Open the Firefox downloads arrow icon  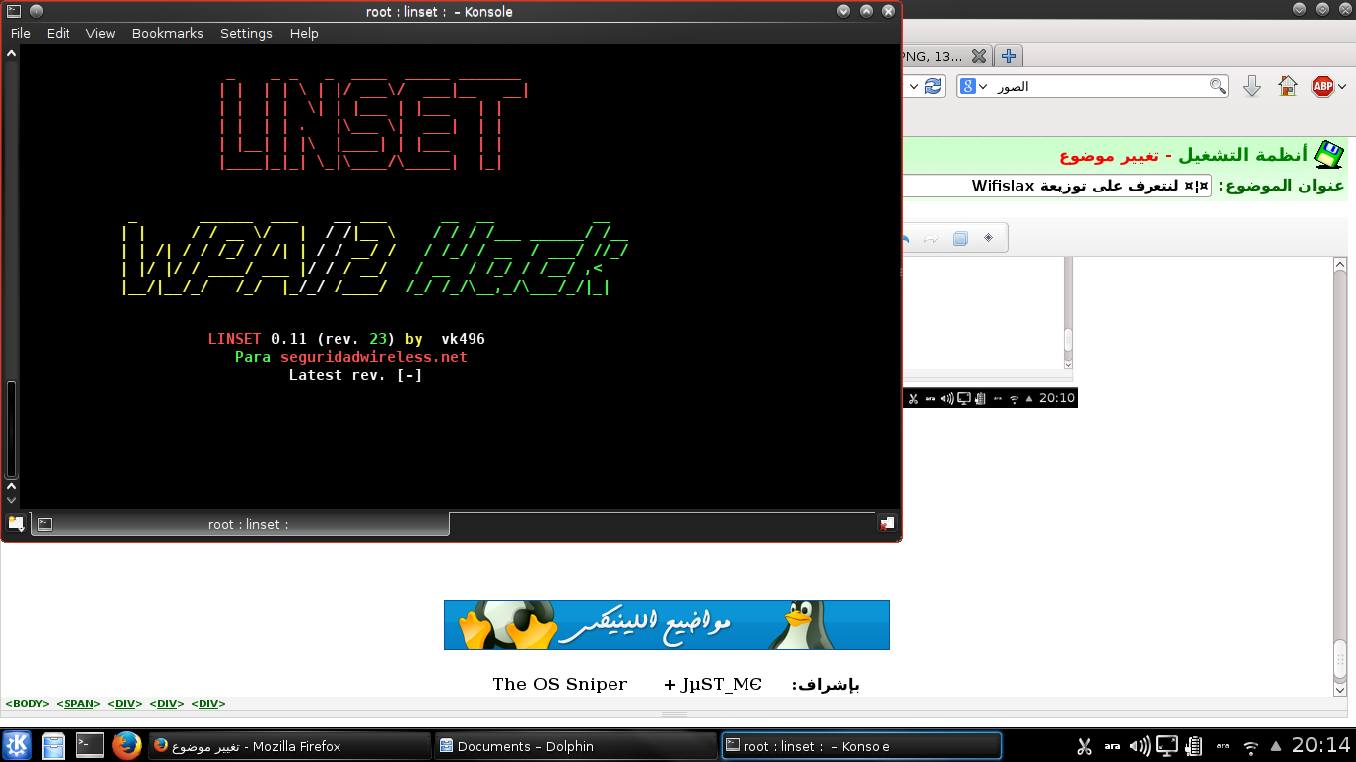(1252, 86)
